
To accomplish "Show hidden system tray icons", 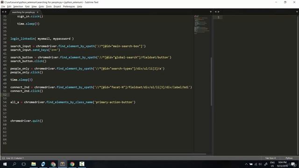I will pyautogui.click(x=246, y=164).
